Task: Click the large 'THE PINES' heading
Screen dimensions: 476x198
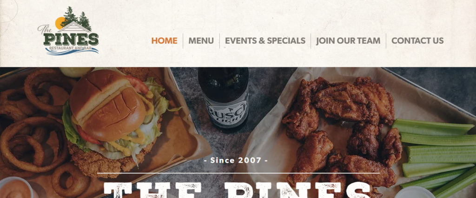Action: pyautogui.click(x=237, y=190)
